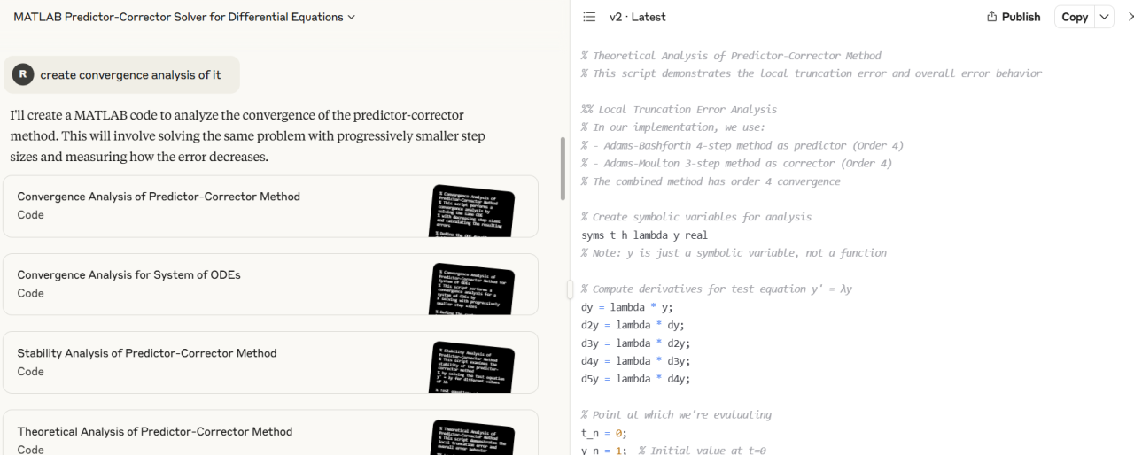The height and width of the screenshot is (455, 1134).
Task: Click the chat pane vertical scrollbar
Action: click(562, 168)
